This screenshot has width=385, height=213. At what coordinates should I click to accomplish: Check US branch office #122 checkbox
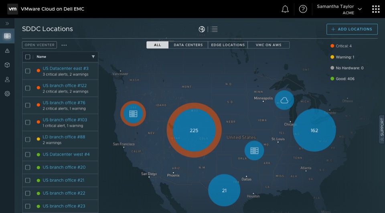(28, 88)
